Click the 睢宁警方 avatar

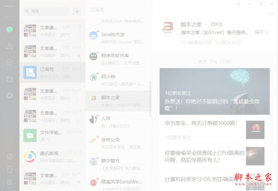tap(93, 161)
